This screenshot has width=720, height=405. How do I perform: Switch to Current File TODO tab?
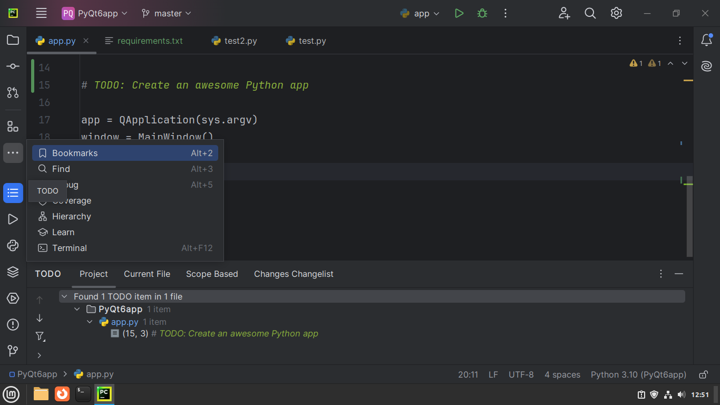[147, 274]
